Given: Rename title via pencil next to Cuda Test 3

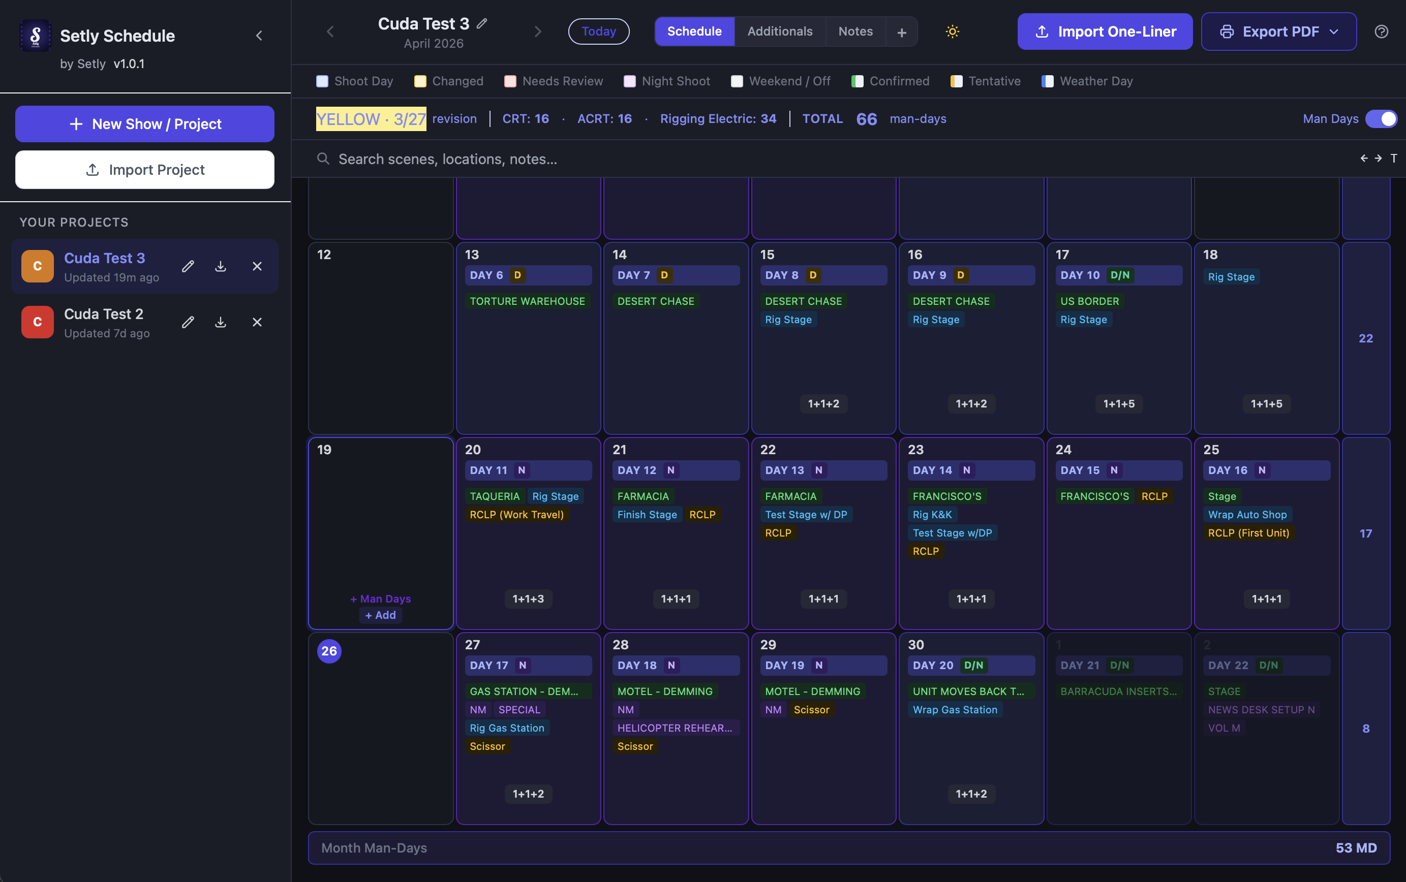Looking at the screenshot, I should [x=481, y=23].
